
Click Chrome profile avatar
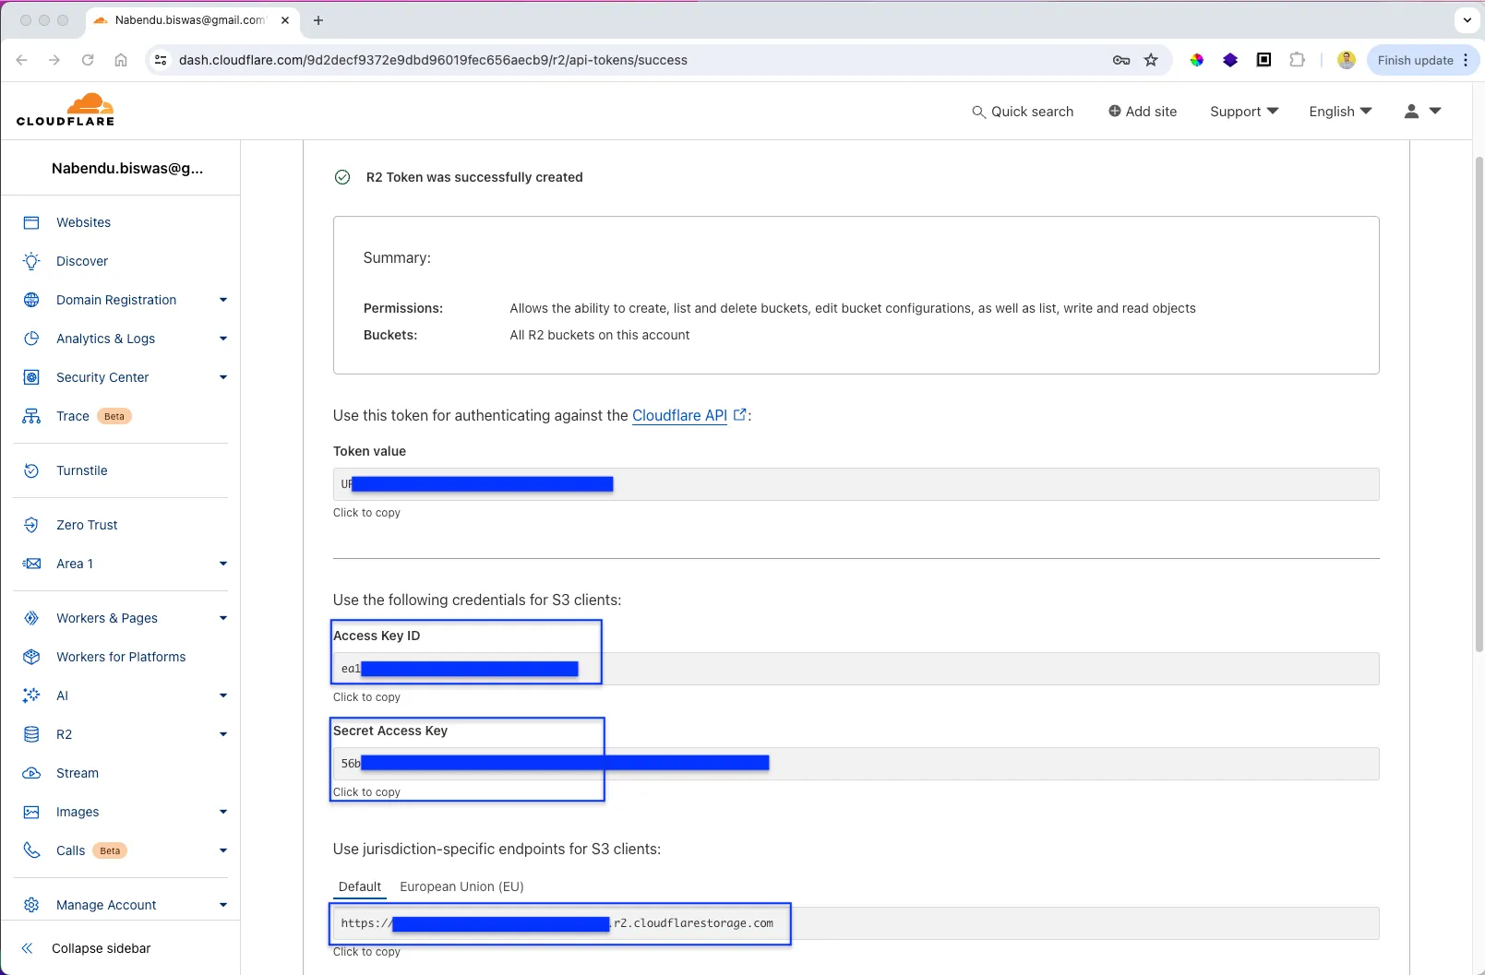pyautogui.click(x=1347, y=60)
